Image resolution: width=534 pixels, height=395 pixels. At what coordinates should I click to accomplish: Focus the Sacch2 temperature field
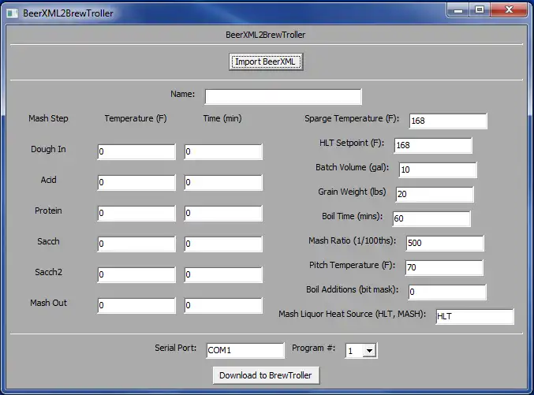(136, 274)
